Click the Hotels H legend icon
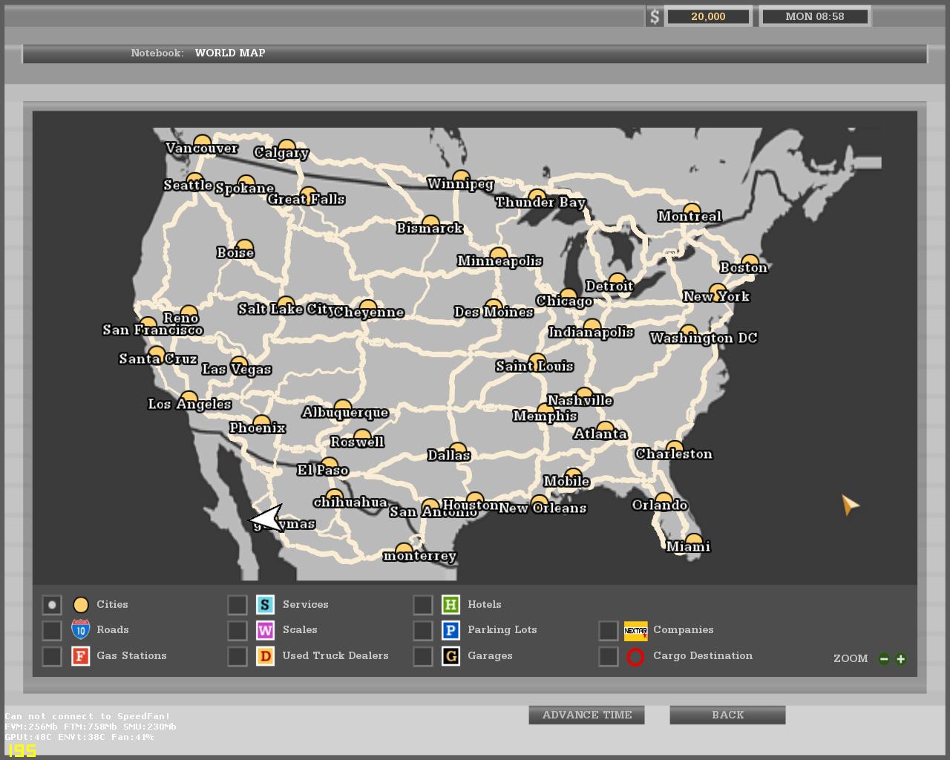The width and height of the screenshot is (950, 760). tap(451, 605)
